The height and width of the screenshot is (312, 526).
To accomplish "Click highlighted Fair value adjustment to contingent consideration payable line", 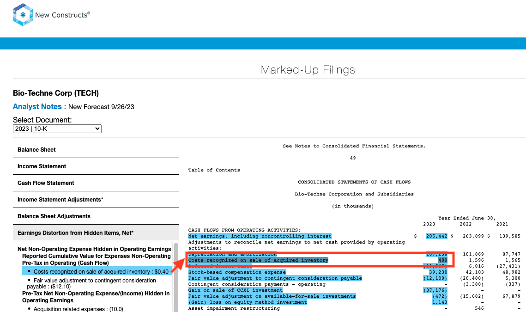I will 275,278.
